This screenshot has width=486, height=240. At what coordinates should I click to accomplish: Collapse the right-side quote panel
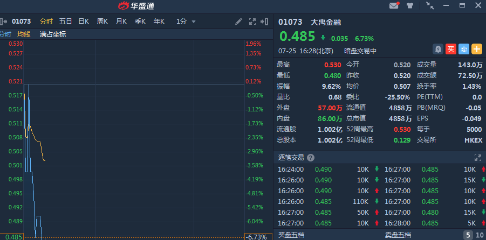pyautogui.click(x=264, y=22)
